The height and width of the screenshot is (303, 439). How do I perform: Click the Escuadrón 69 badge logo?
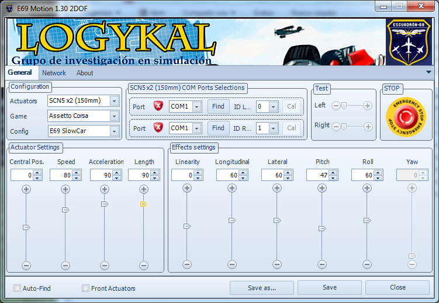pos(409,42)
